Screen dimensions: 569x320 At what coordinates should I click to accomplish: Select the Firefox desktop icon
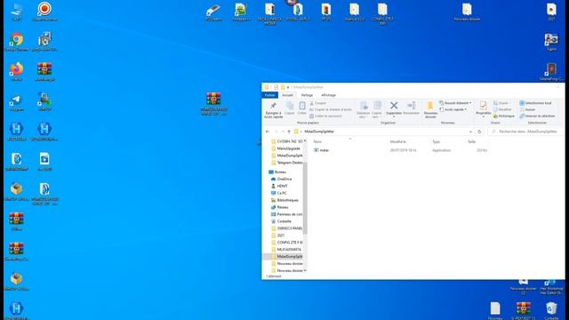click(16, 71)
